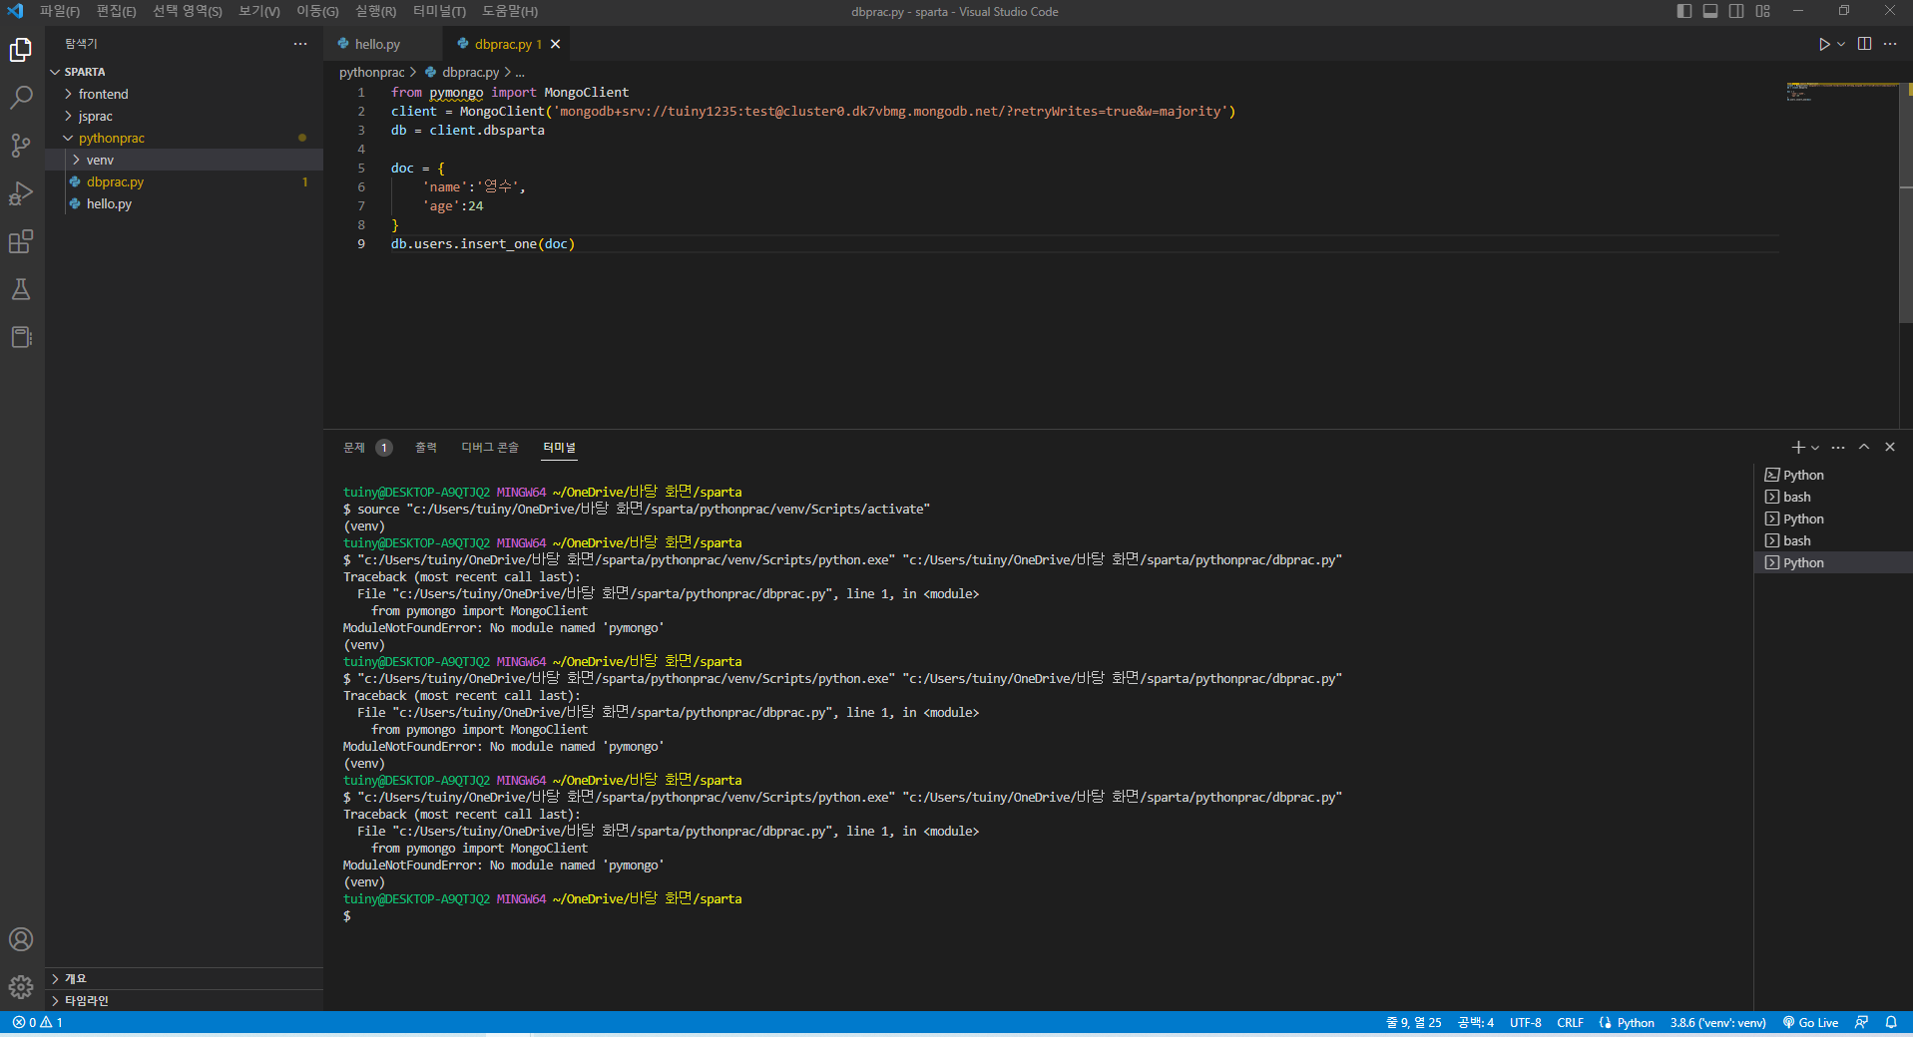Select Python interpreter 3.8.6 venv
1913x1037 pixels.
point(1717,1022)
